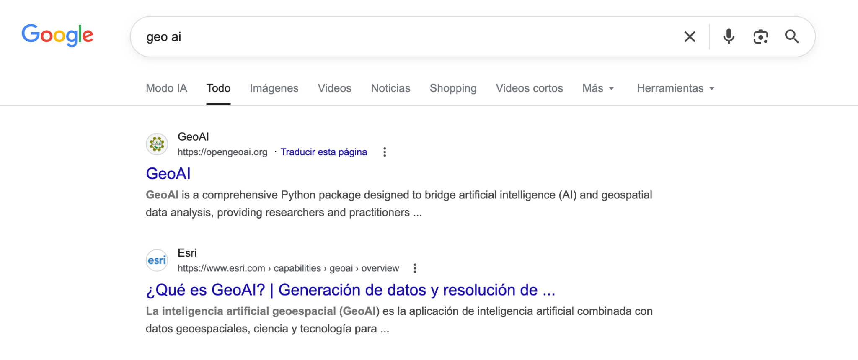Open the Imágenes tab
The height and width of the screenshot is (360, 858).
[274, 88]
